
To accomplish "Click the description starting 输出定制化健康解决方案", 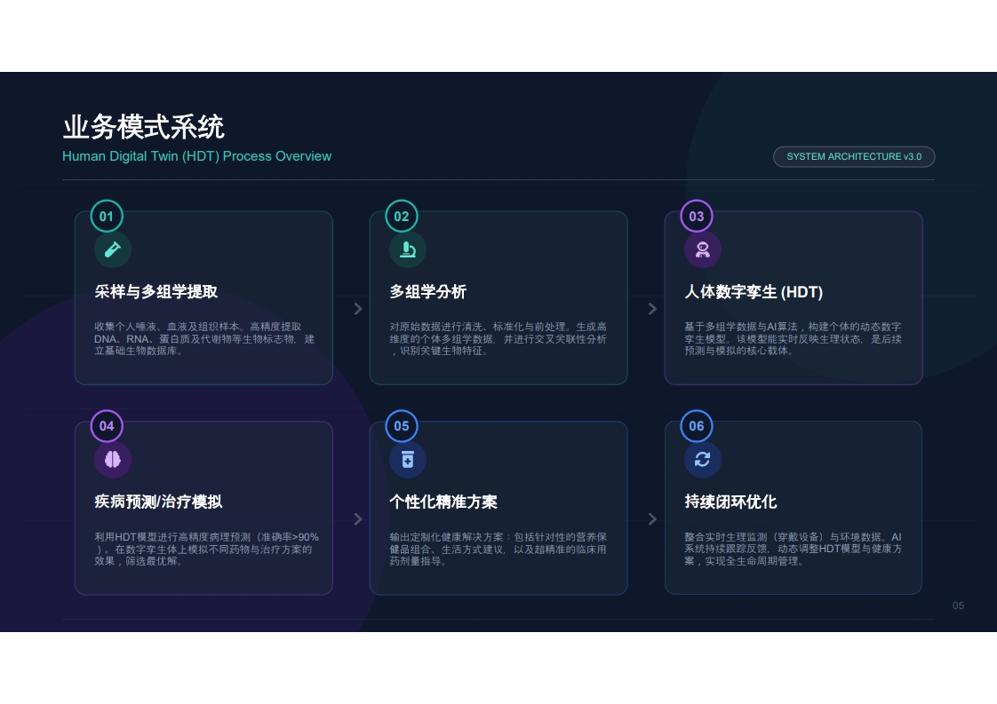I will (x=498, y=549).
